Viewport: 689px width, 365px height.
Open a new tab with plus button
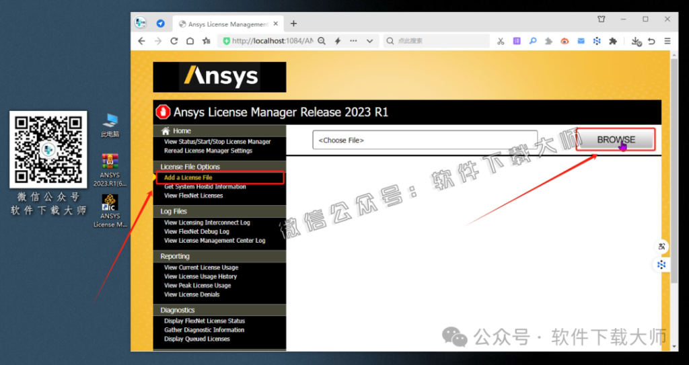pyautogui.click(x=293, y=24)
